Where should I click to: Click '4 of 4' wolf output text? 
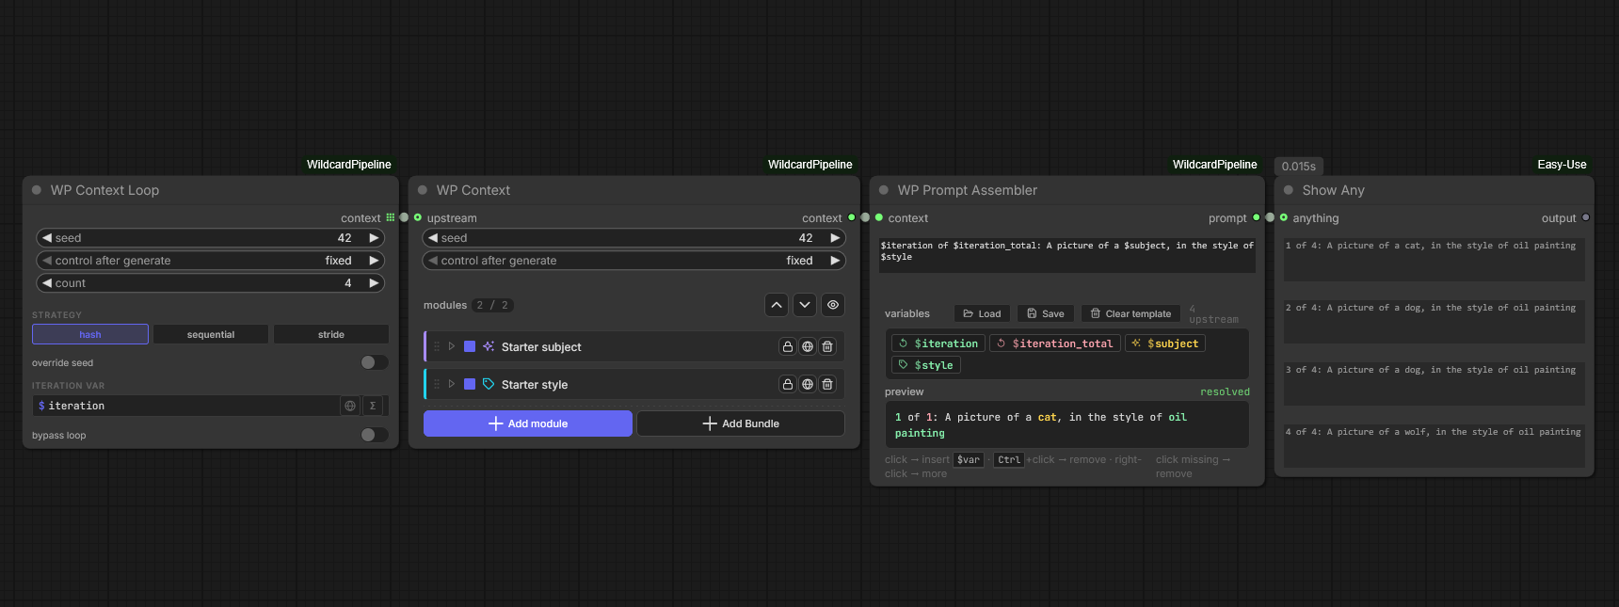coord(1435,445)
